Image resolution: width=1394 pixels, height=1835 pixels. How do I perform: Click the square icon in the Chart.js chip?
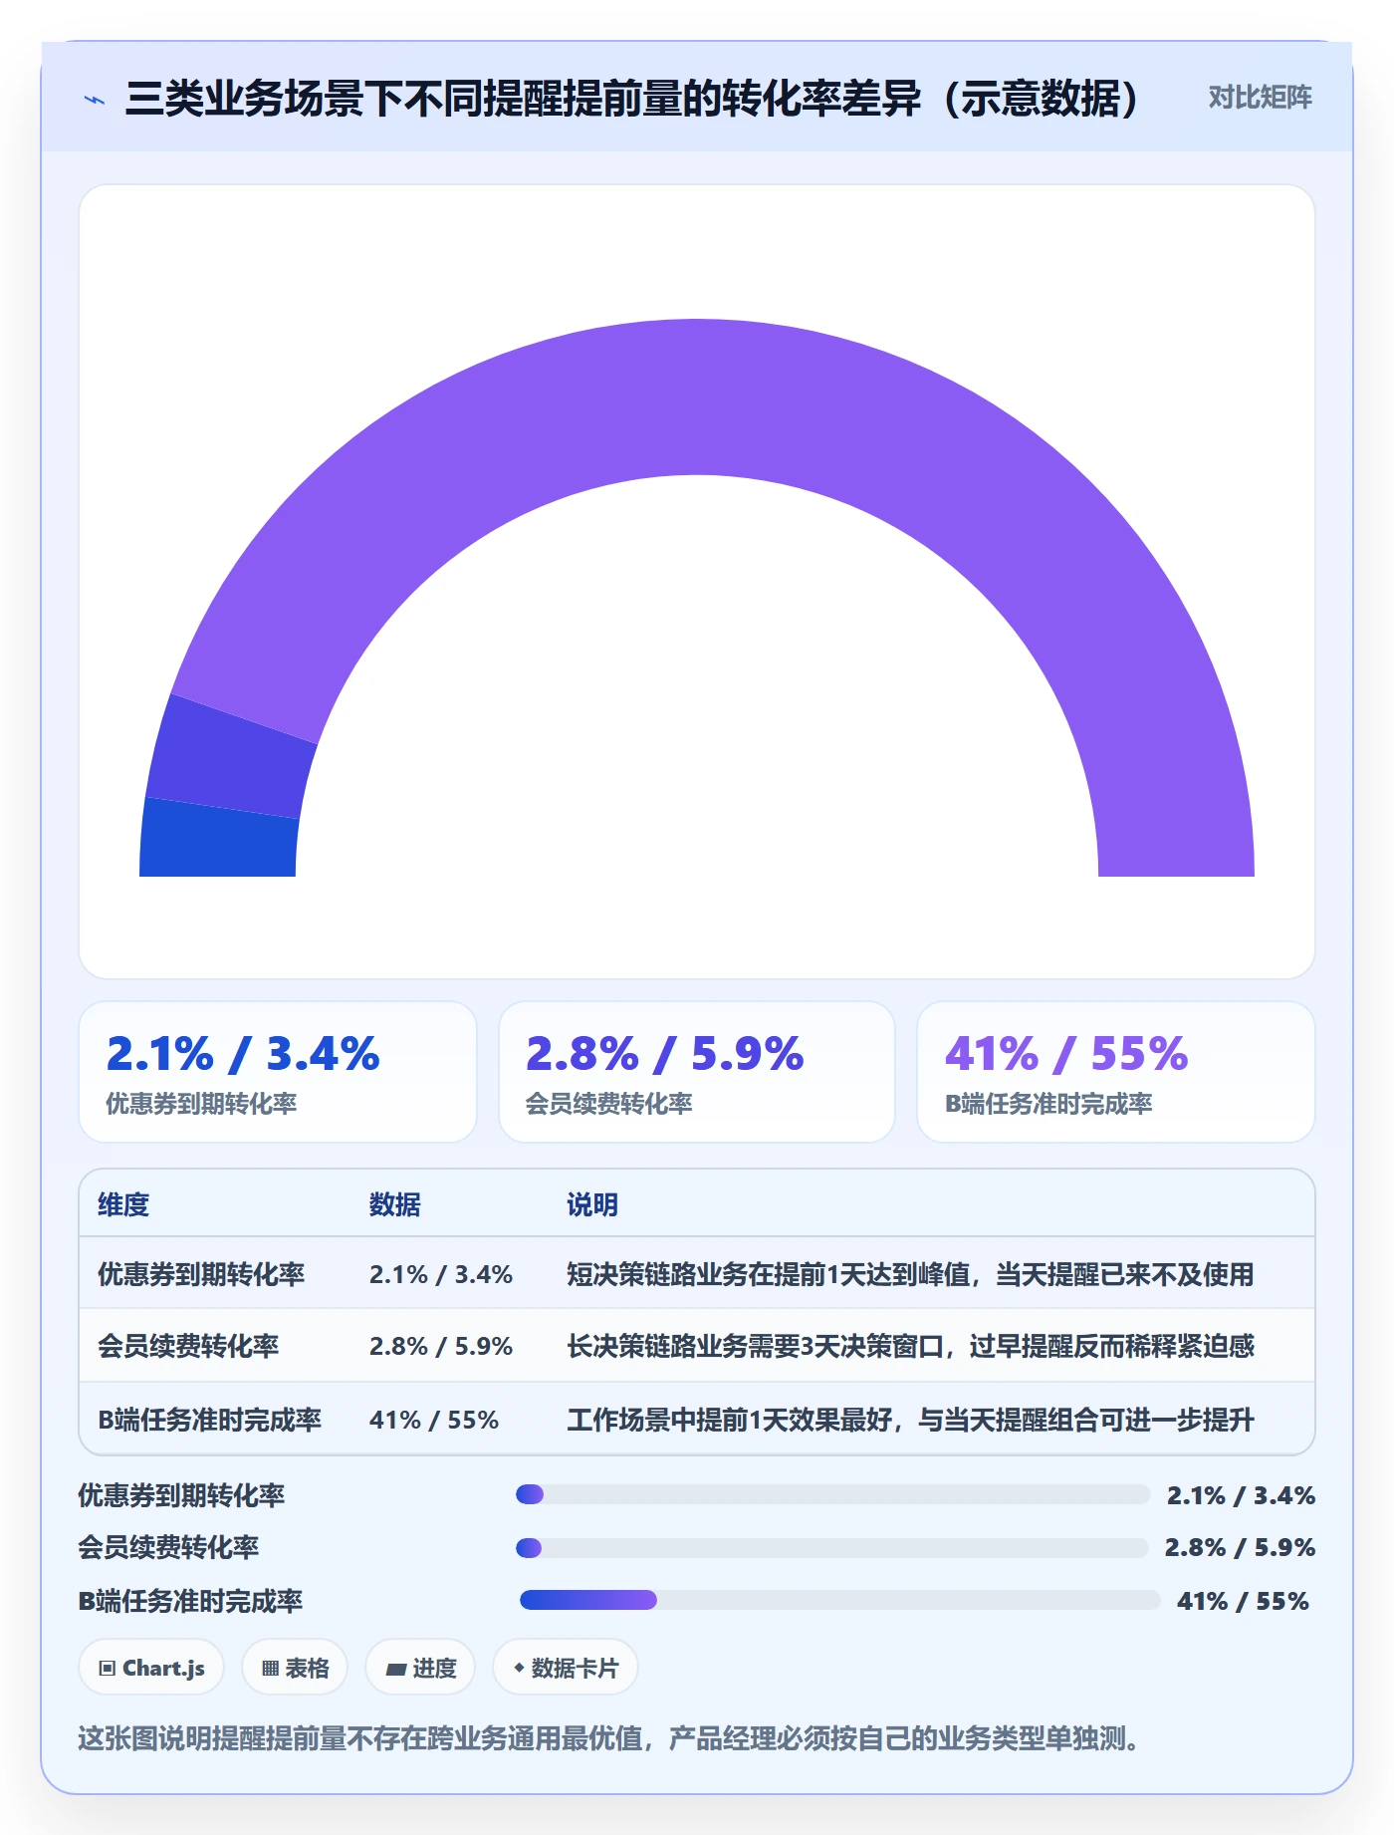pyautogui.click(x=108, y=1669)
